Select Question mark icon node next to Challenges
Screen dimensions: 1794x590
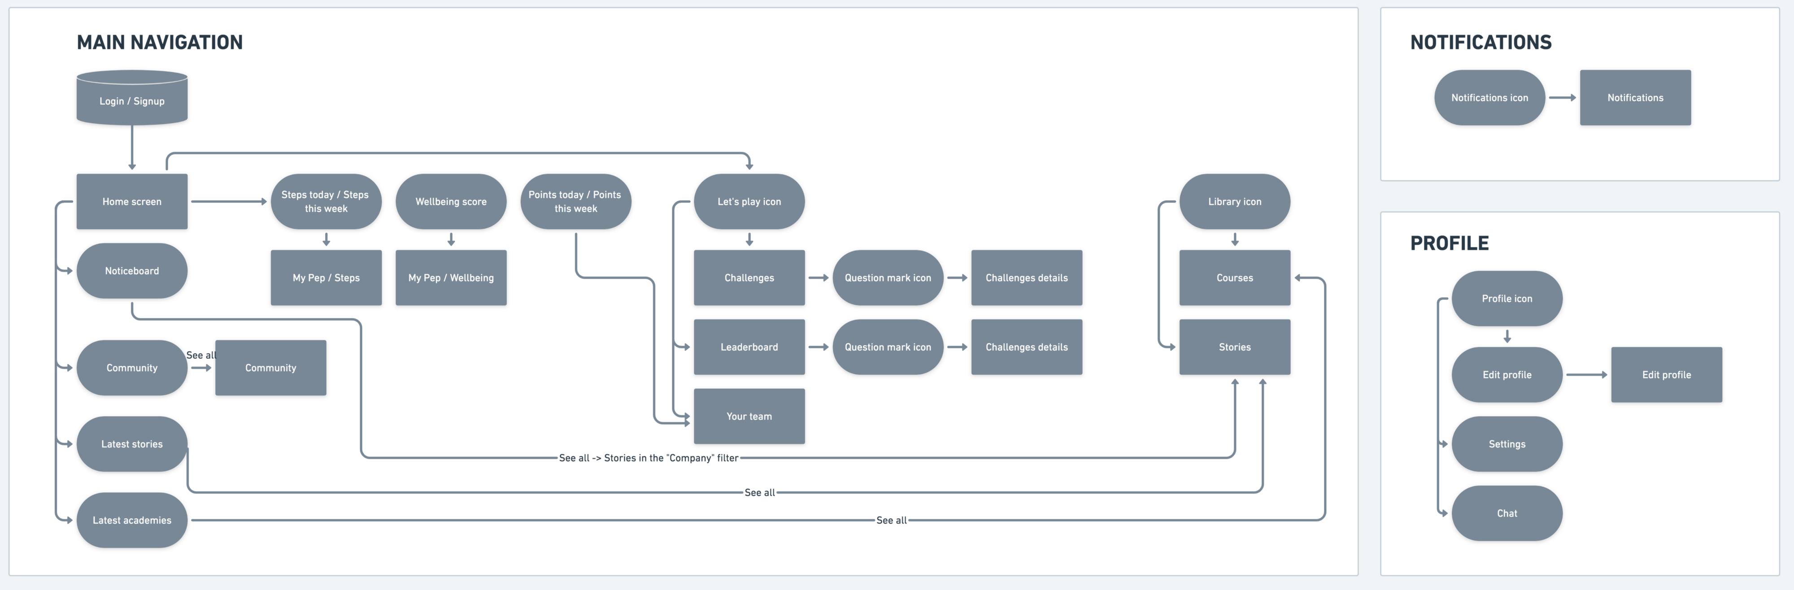[887, 278]
